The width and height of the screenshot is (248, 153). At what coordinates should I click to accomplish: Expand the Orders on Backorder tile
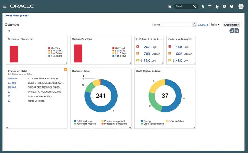point(66,63)
